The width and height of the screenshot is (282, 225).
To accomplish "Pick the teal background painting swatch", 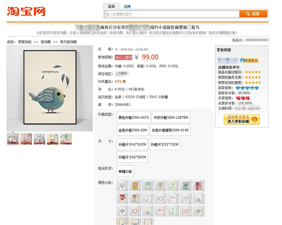I will click(x=148, y=186).
